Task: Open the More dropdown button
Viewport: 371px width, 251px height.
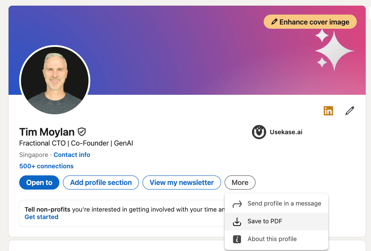Action: pos(240,182)
